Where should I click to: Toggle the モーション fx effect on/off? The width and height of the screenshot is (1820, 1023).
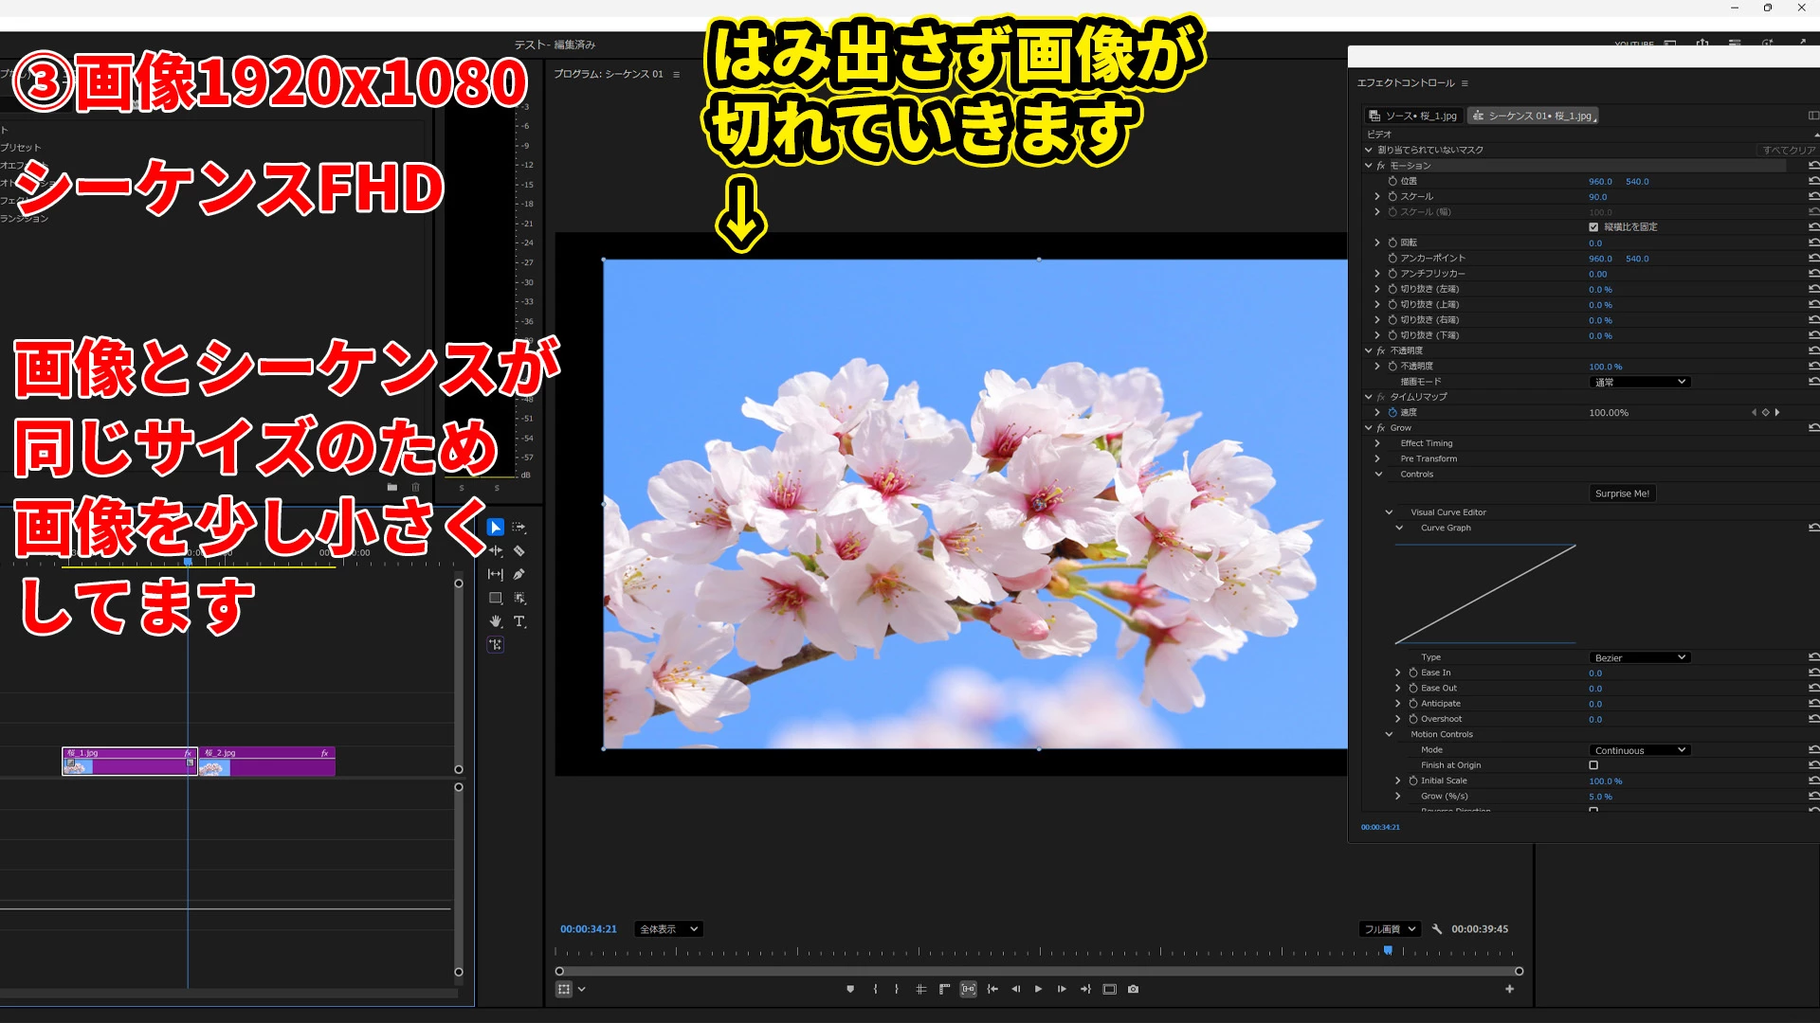coord(1381,166)
